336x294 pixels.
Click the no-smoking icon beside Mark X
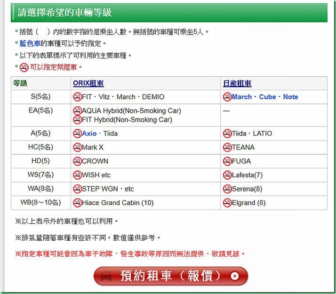coord(77,147)
